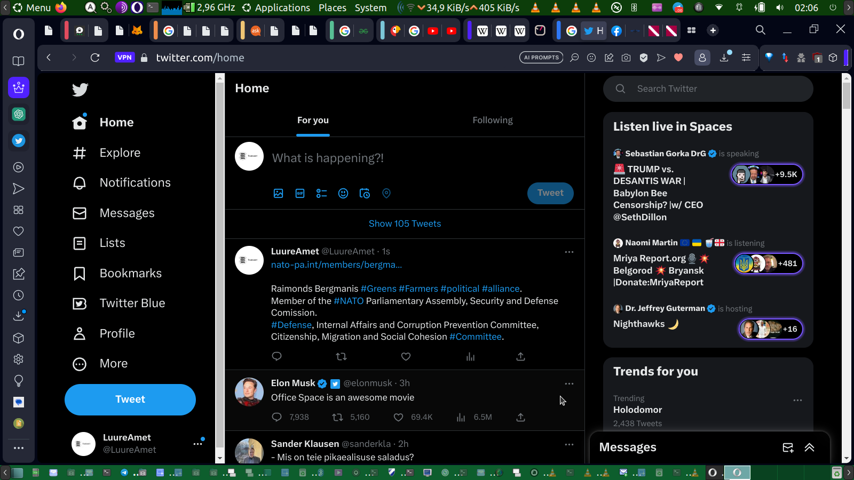Open Twitter Blue in navigation
Image resolution: width=854 pixels, height=480 pixels.
pos(119,303)
